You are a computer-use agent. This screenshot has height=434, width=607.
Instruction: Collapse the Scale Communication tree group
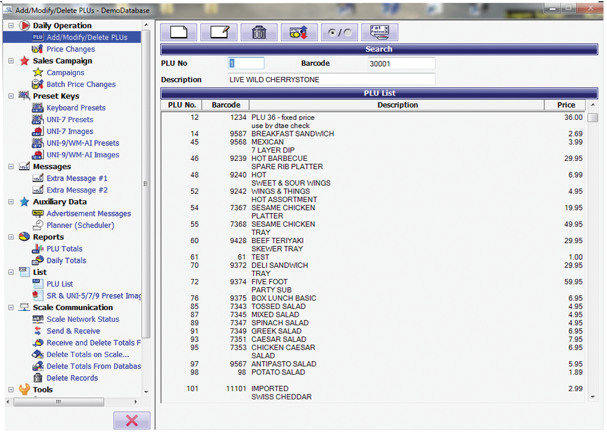click(11, 307)
